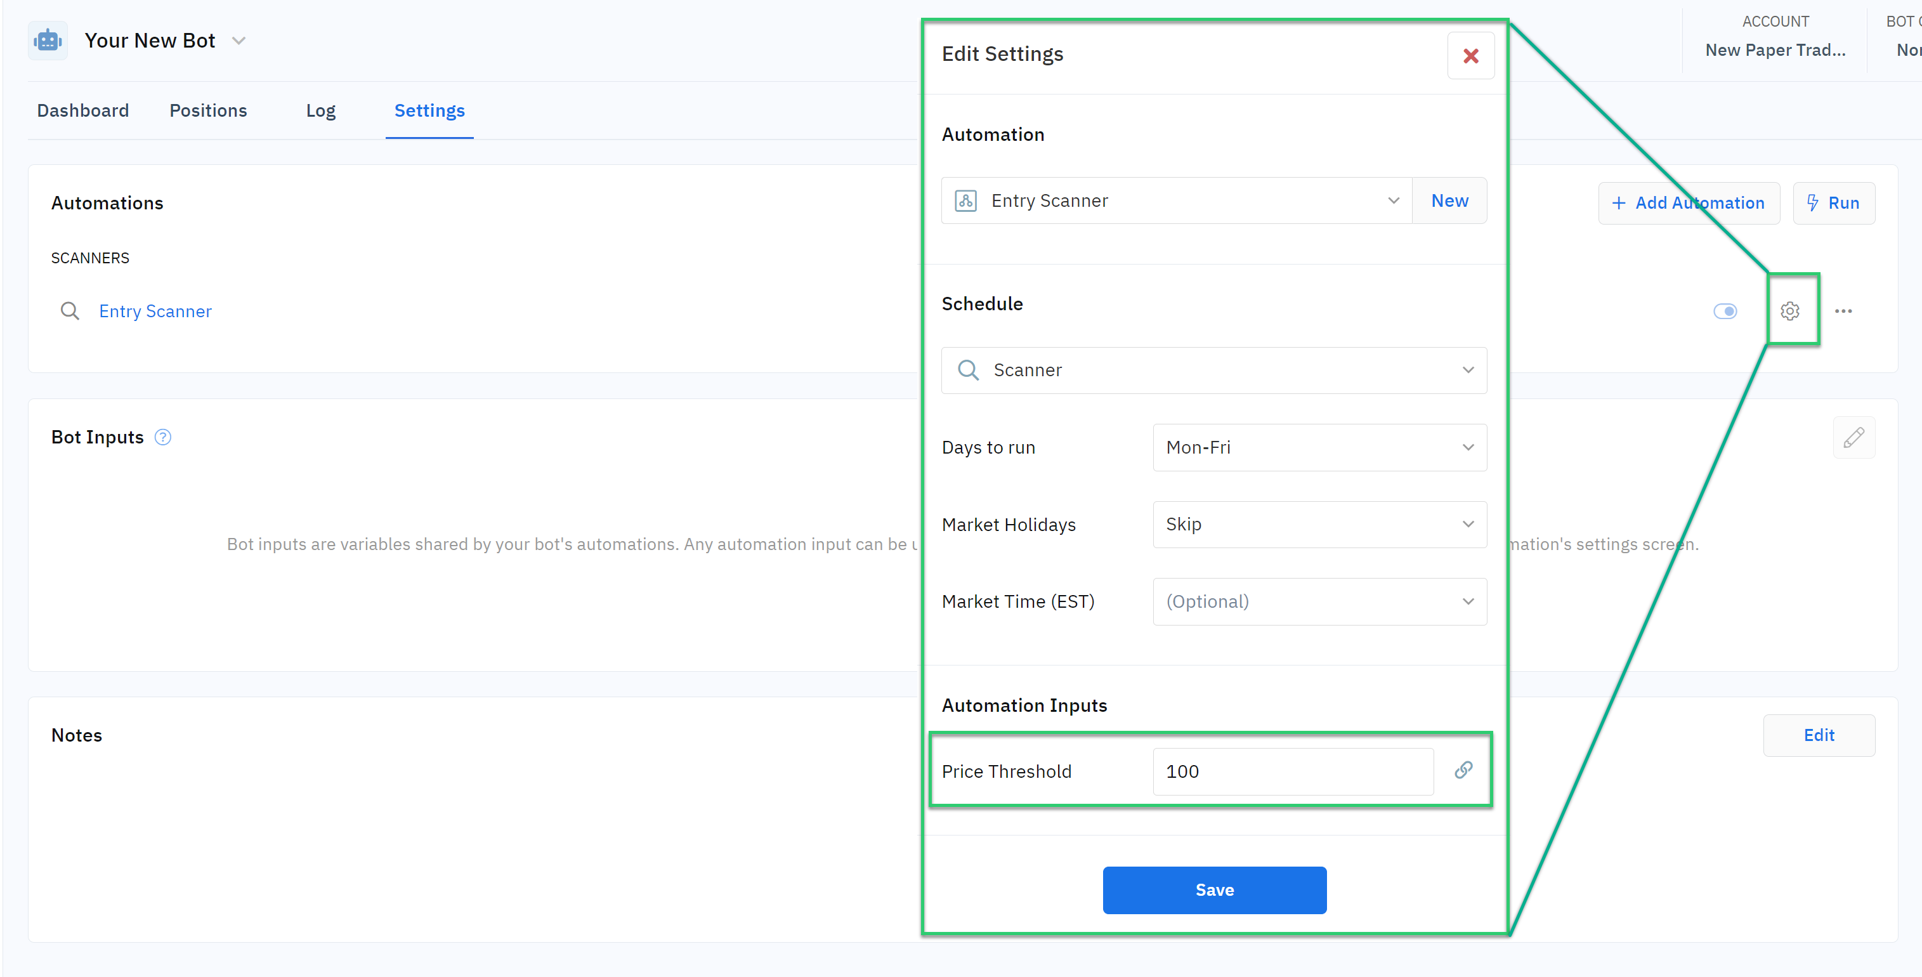1922x977 pixels.
Task: Click the Bot Inputs help question icon
Action: click(162, 437)
